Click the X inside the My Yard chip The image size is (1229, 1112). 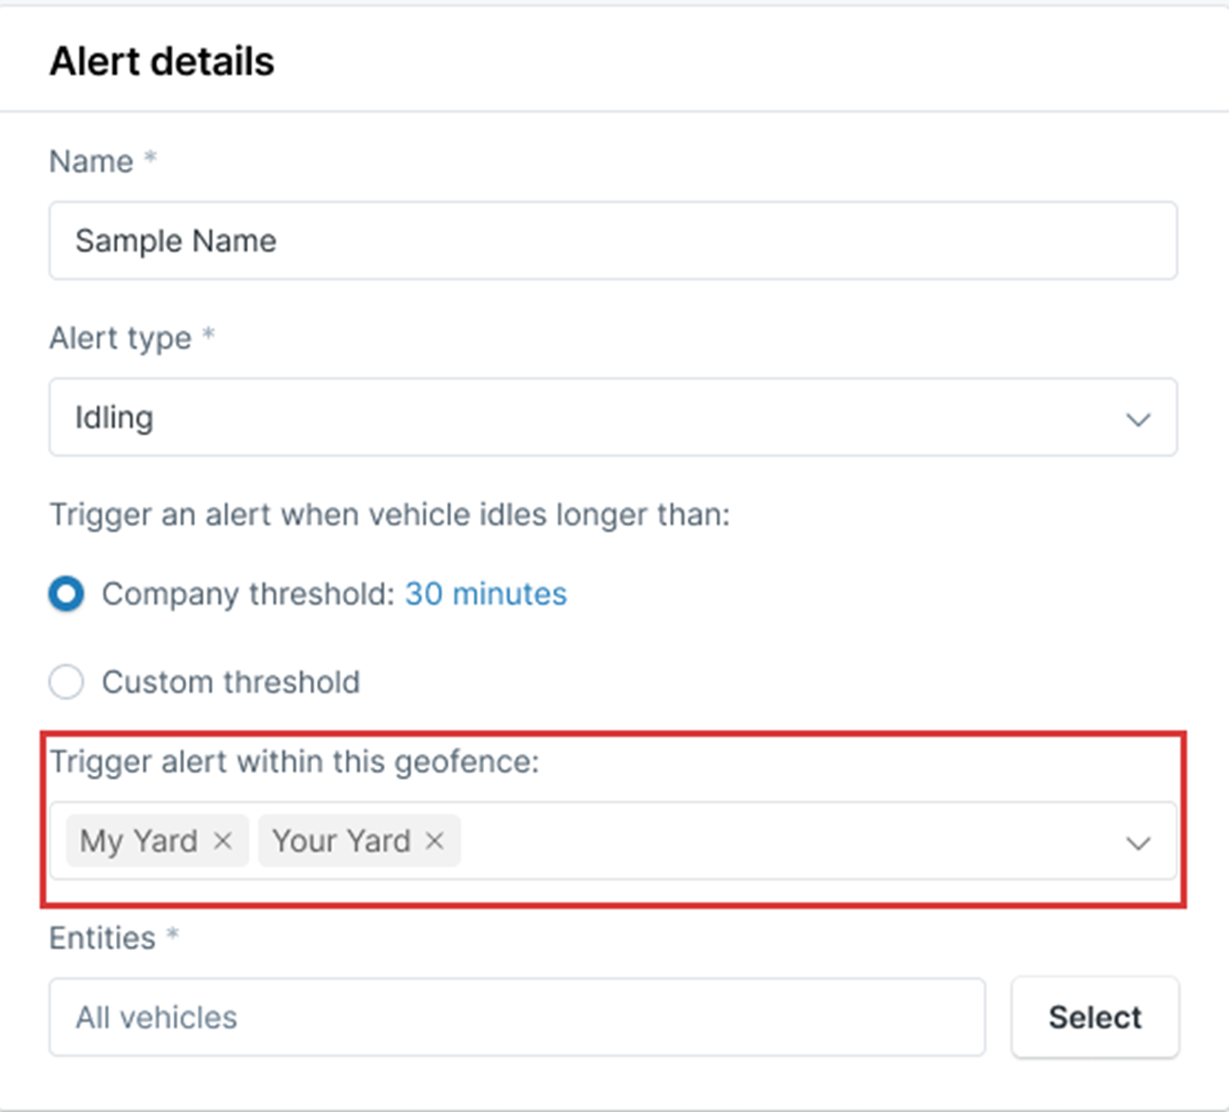click(x=224, y=840)
